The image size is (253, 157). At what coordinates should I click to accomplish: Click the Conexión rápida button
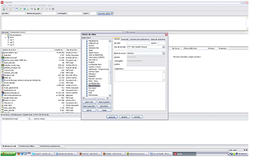[104, 13]
